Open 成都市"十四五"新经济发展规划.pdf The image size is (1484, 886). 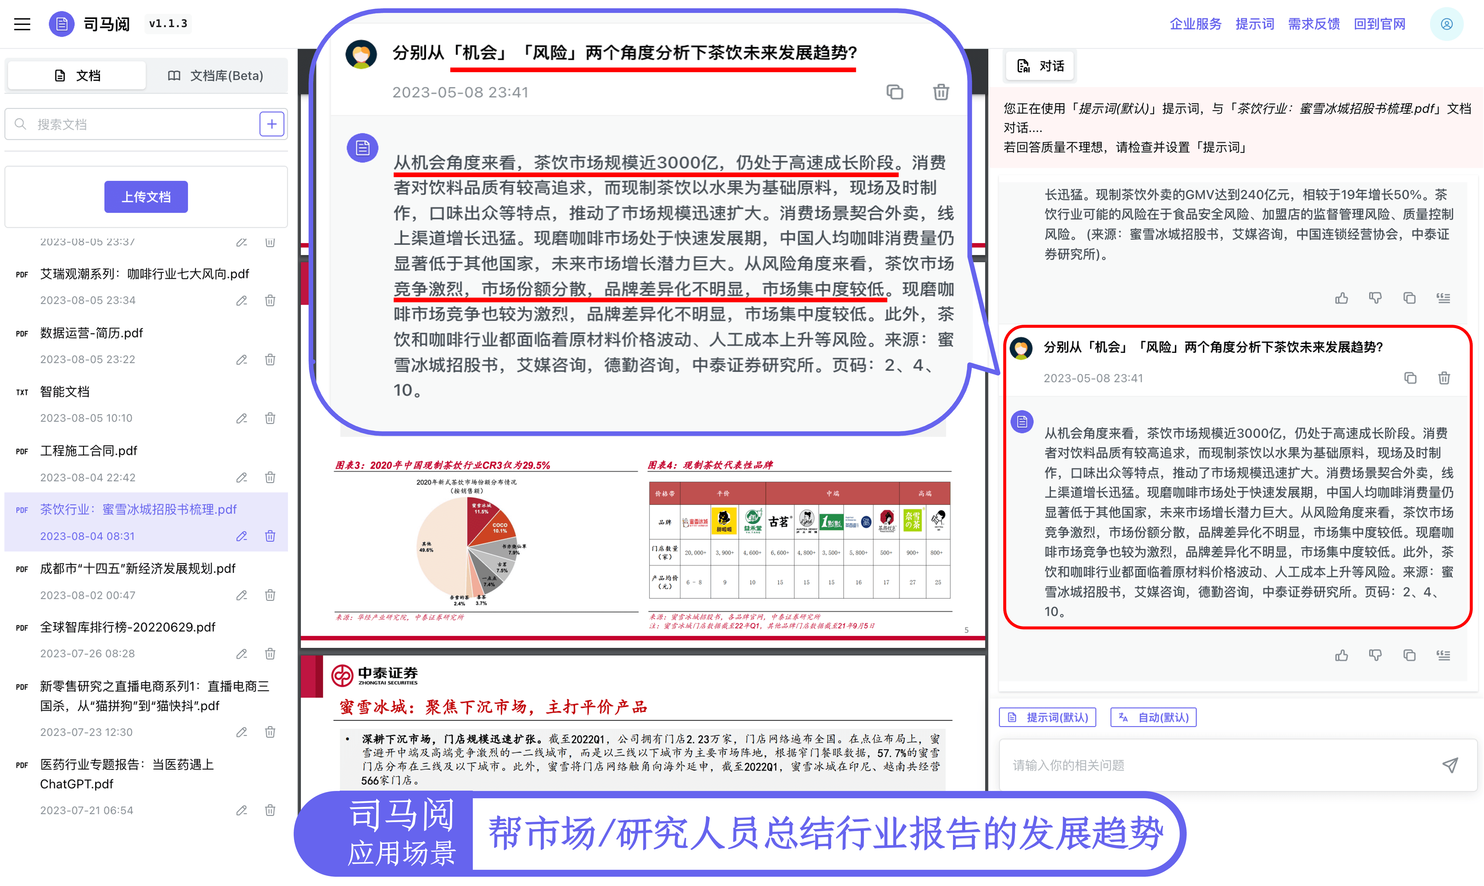[138, 568]
